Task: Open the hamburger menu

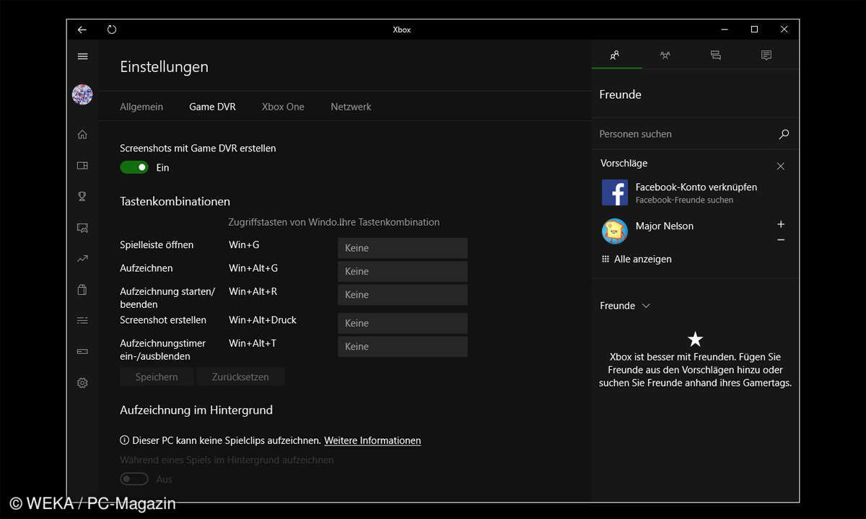Action: (x=82, y=56)
